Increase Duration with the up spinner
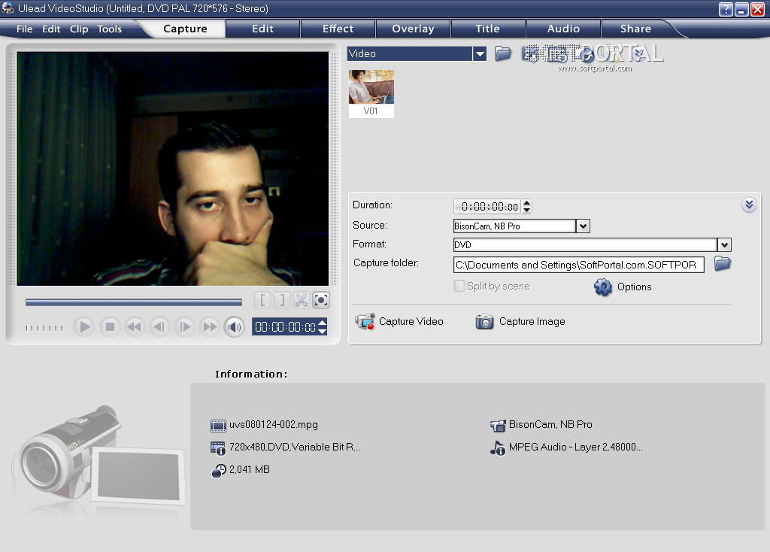This screenshot has height=552, width=770. [526, 203]
